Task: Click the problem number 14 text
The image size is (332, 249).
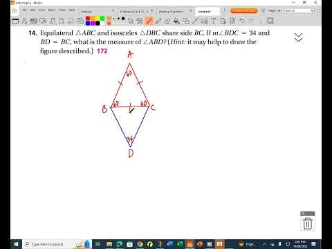Action: [x=33, y=33]
